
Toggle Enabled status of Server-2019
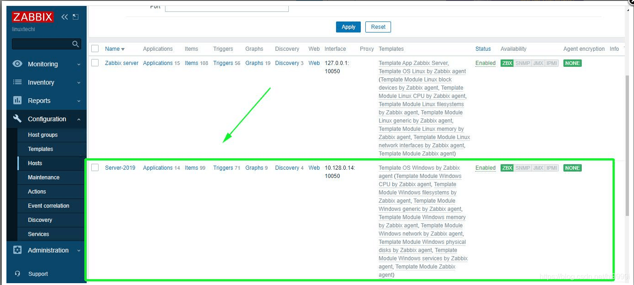point(485,168)
